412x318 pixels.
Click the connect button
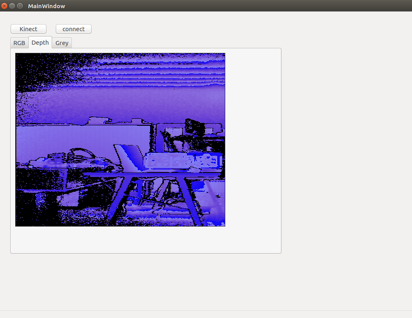[73, 29]
